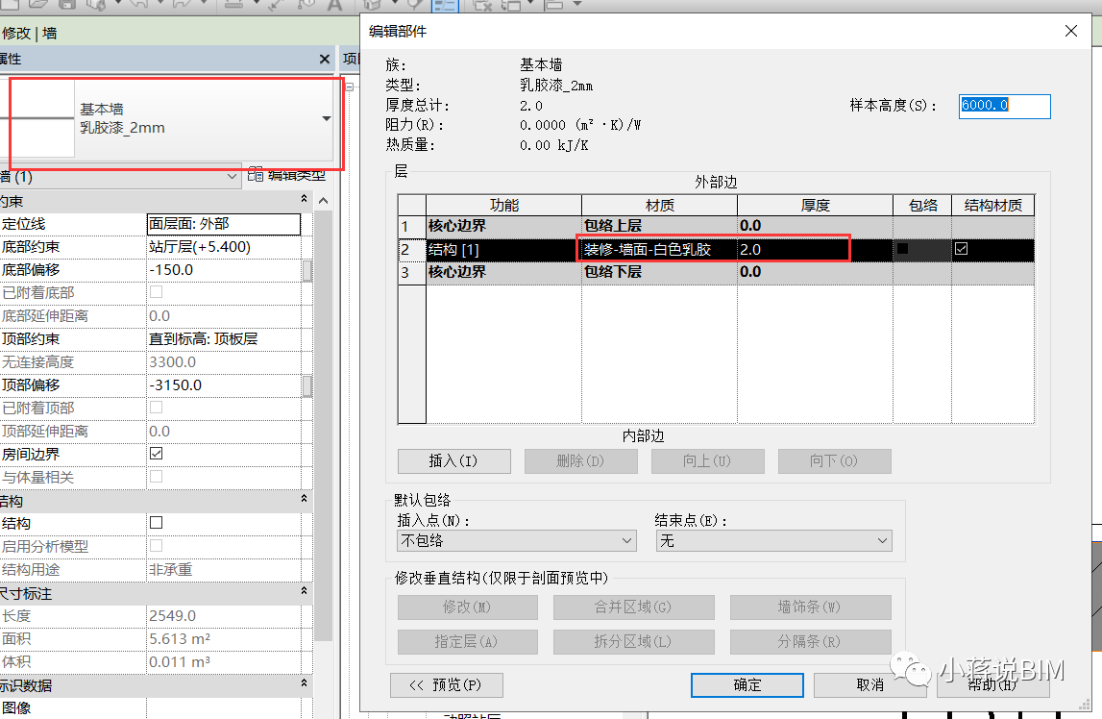Click the 取消 button
Image resolution: width=1102 pixels, height=719 pixels.
pos(870,685)
